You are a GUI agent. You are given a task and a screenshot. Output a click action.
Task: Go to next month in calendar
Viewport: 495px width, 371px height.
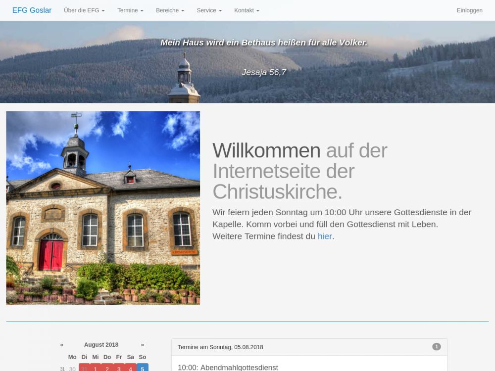(143, 345)
